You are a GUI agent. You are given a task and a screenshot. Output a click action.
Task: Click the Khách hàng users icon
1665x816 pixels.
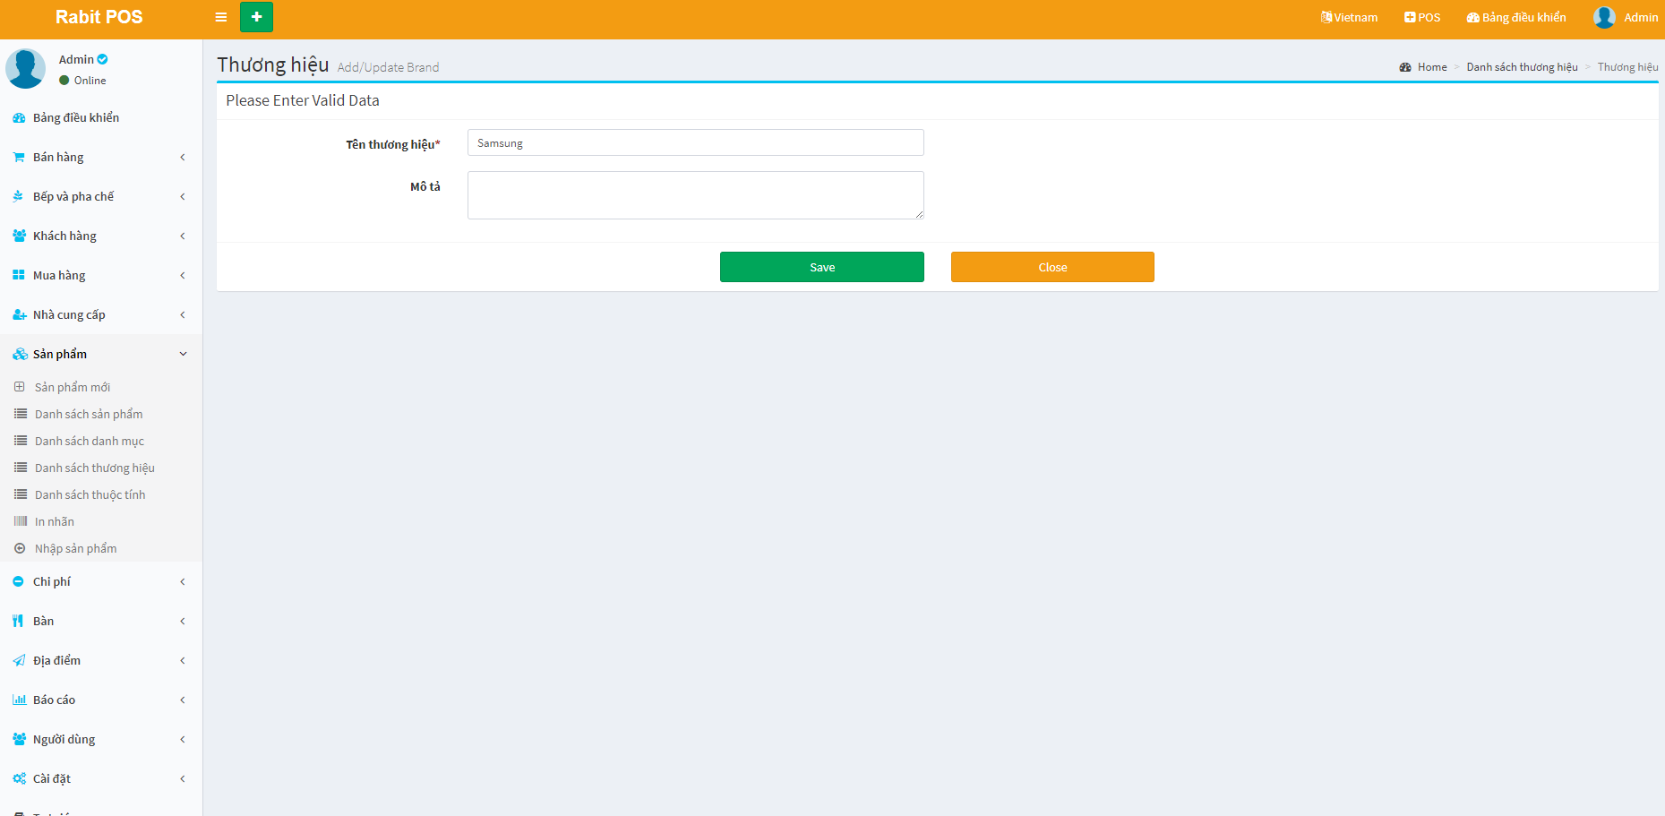point(19,236)
